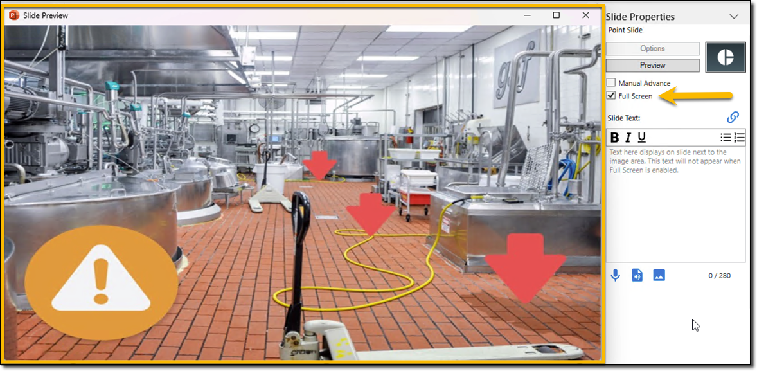Click the hyperlink icon beside Slide Text
This screenshot has width=757, height=371.
tap(733, 117)
